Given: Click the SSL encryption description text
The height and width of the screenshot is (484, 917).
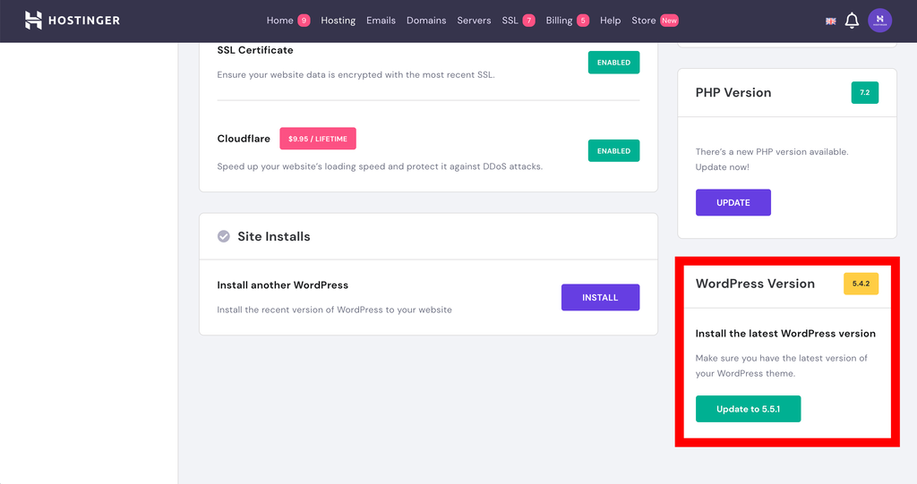Looking at the screenshot, I should coord(356,75).
